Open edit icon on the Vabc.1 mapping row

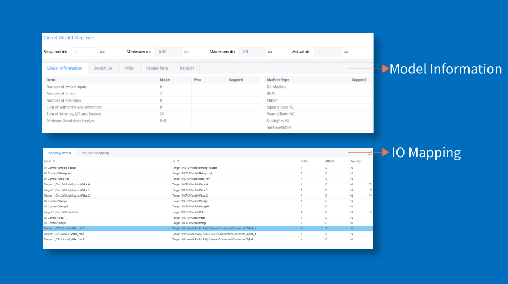[370, 190]
